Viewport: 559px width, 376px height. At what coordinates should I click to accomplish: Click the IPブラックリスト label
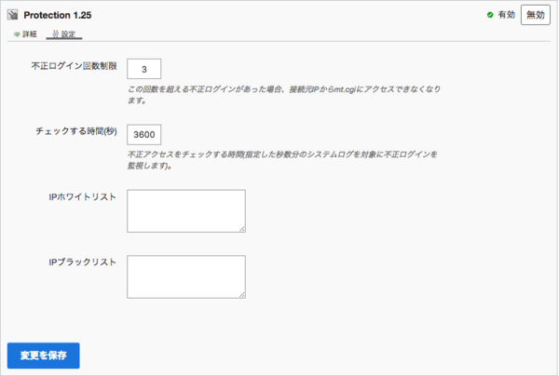(82, 262)
